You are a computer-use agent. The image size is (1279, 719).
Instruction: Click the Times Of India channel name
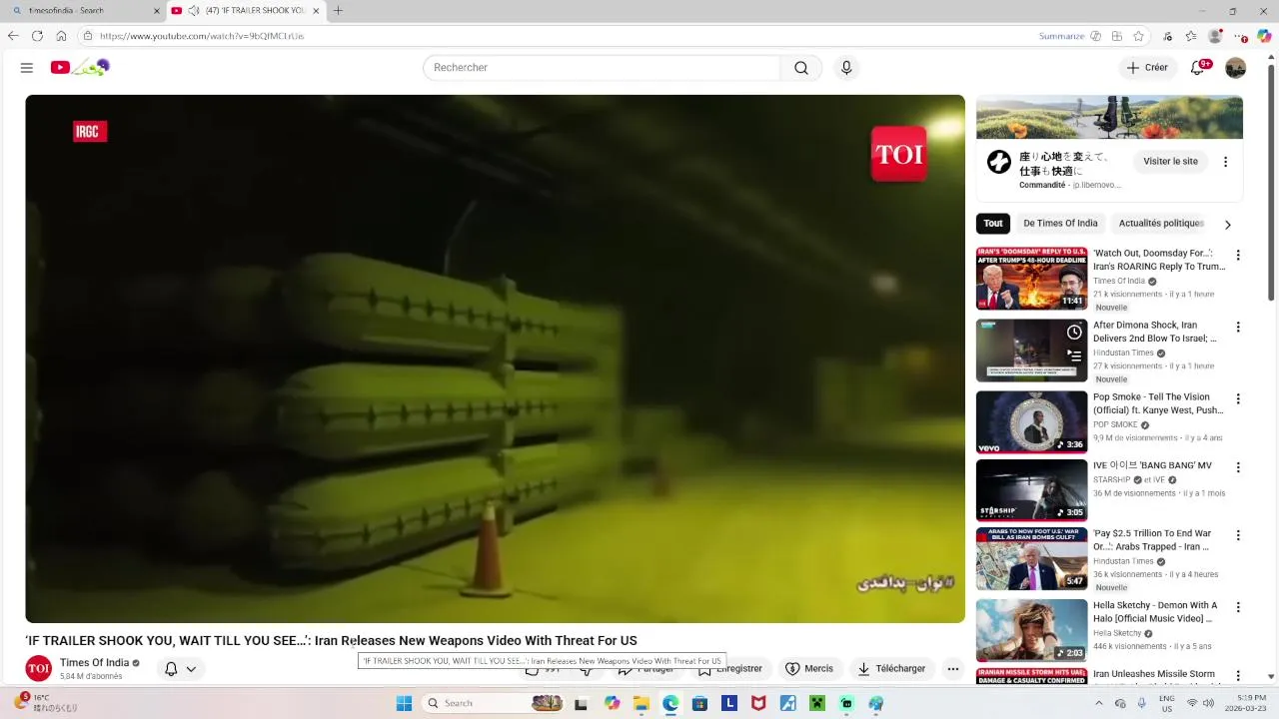pyautogui.click(x=94, y=663)
